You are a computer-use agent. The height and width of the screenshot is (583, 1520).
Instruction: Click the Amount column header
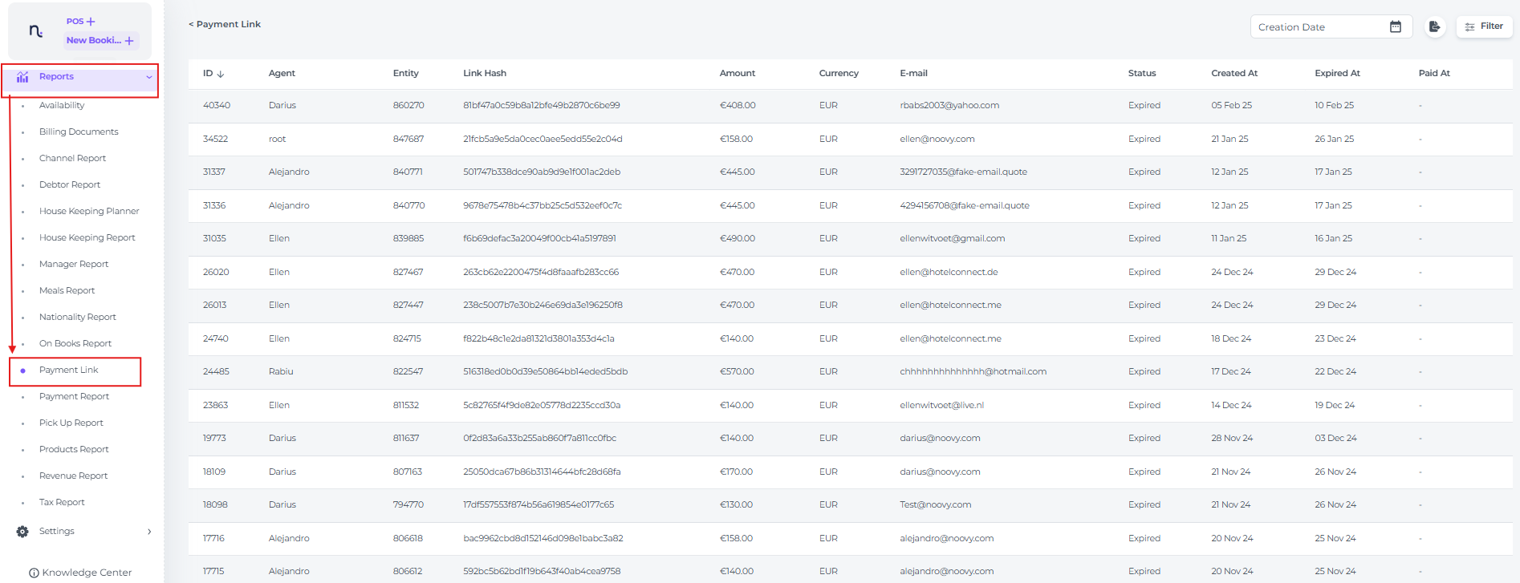737,73
